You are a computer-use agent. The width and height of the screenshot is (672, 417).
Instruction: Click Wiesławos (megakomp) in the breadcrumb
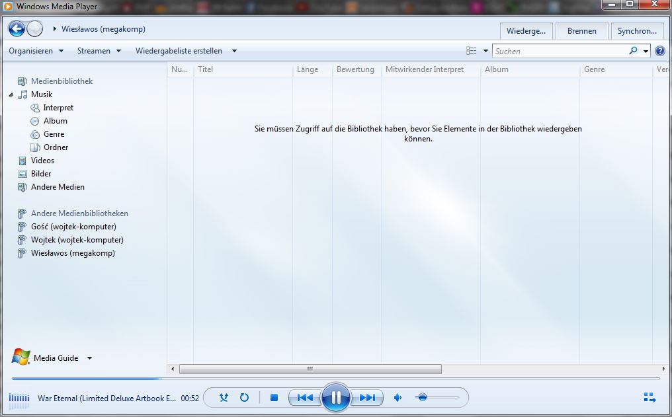pyautogui.click(x=103, y=28)
